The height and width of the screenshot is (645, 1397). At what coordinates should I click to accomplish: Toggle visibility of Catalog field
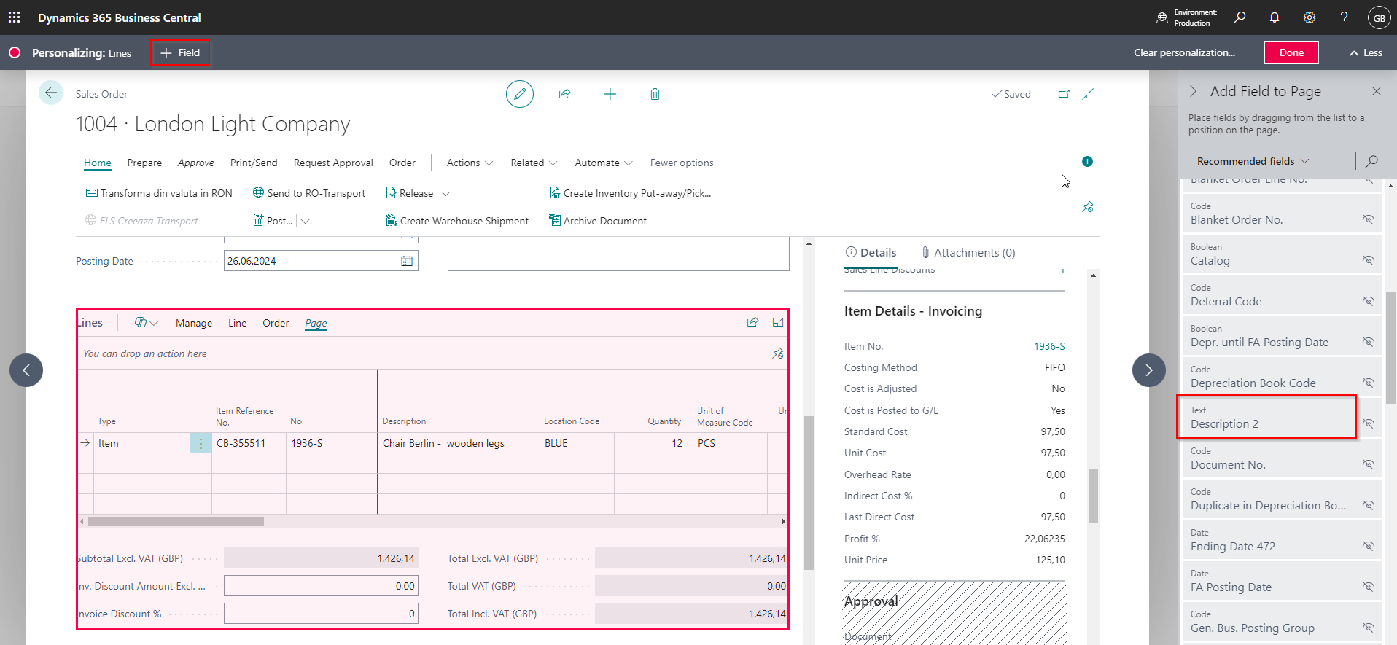click(x=1368, y=260)
